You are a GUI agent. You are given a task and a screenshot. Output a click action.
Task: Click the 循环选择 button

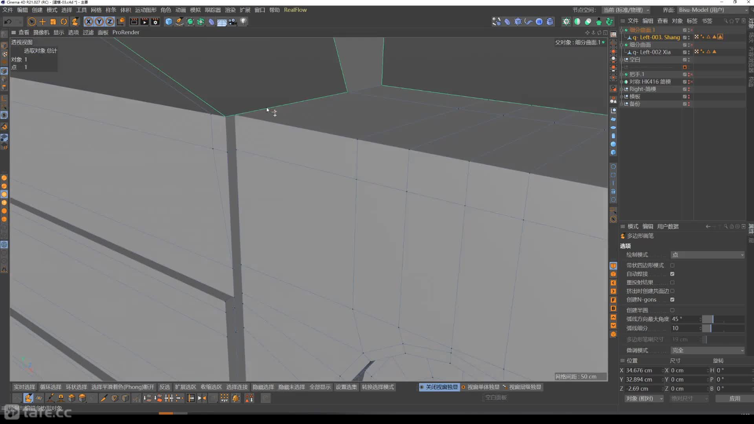coord(51,387)
